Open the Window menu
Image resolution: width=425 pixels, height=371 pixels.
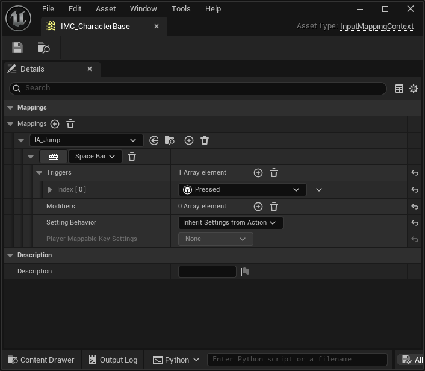click(143, 9)
